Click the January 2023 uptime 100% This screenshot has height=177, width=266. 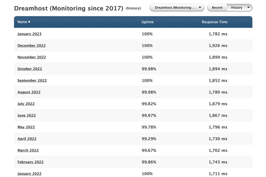point(147,34)
